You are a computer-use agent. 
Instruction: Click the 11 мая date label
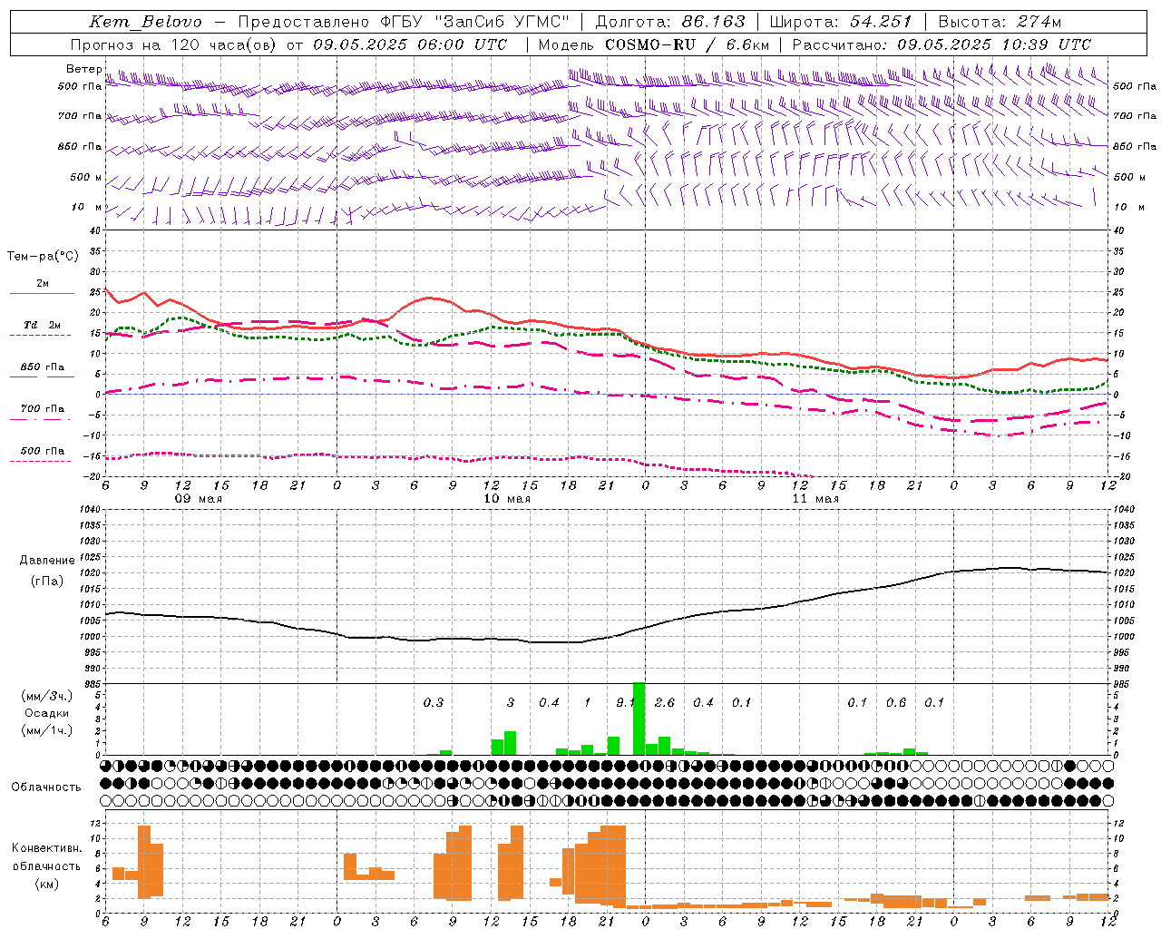815,499
